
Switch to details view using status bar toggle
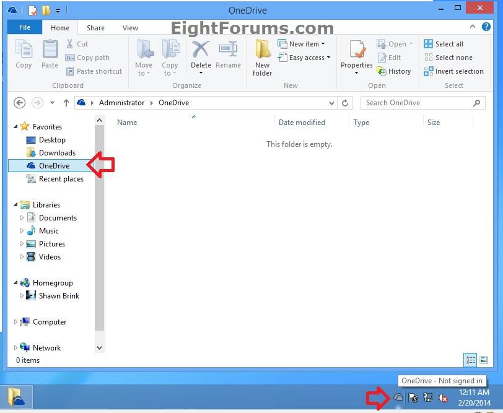point(470,360)
